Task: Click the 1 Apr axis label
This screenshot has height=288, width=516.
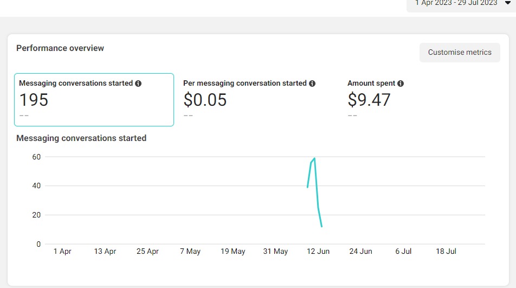Action: point(62,252)
